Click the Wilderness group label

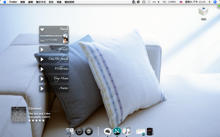[x=62, y=68]
